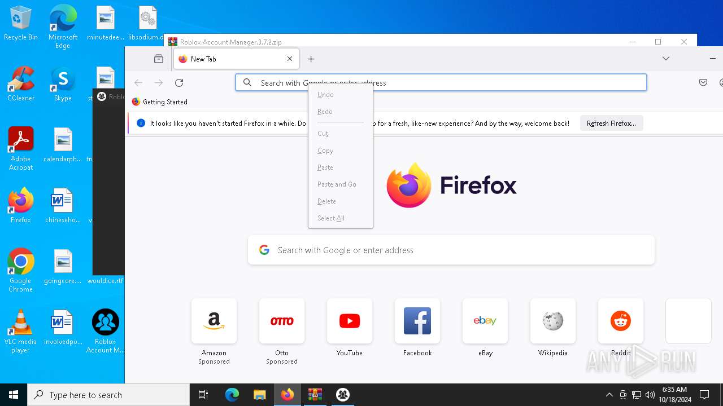723x406 pixels.
Task: Select the CCleaner desktop icon
Action: click(21, 84)
